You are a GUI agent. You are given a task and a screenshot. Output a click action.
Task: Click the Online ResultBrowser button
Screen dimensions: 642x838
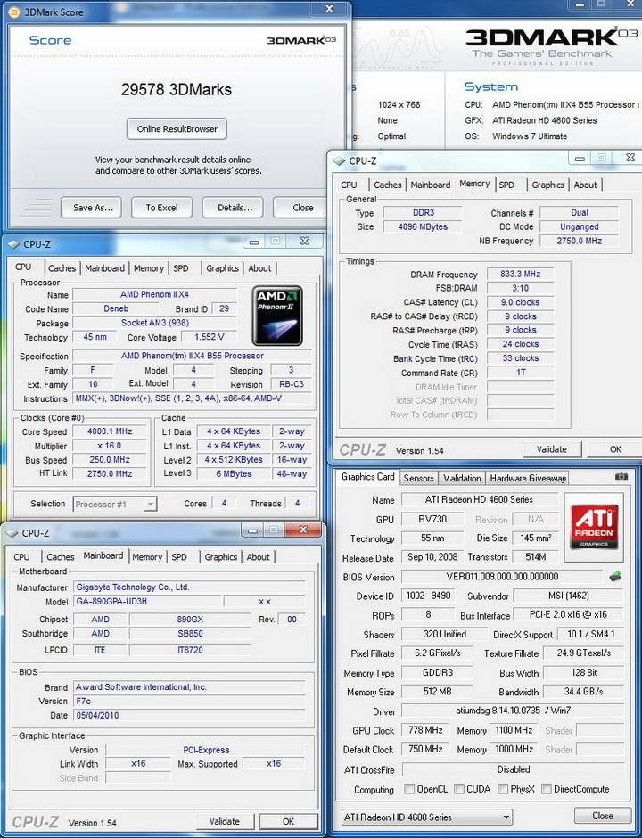(x=177, y=128)
